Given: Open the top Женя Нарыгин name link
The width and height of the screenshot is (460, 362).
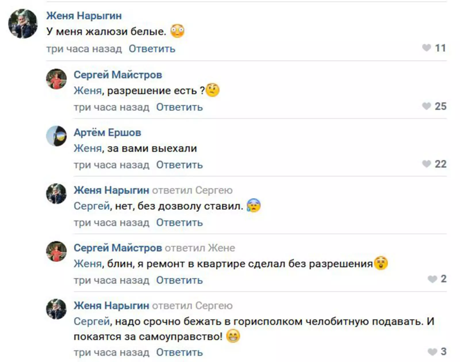Looking at the screenshot, I should coord(84,16).
